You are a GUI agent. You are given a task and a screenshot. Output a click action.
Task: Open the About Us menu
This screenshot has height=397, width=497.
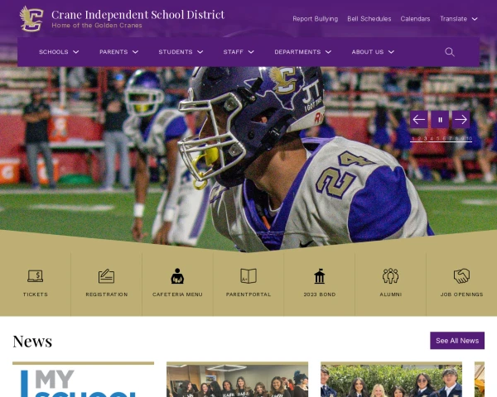[x=373, y=52]
